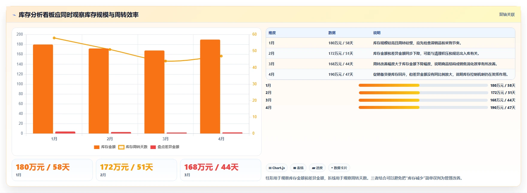Click the icon inside the 进度 chip
527x193 pixels.
click(x=313, y=168)
